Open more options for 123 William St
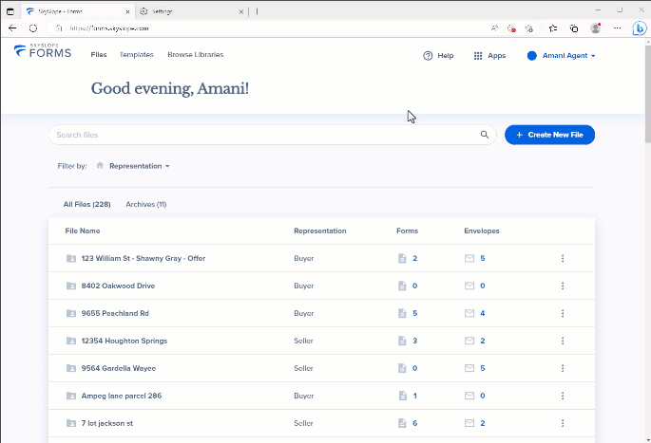651x443 pixels. coord(563,259)
